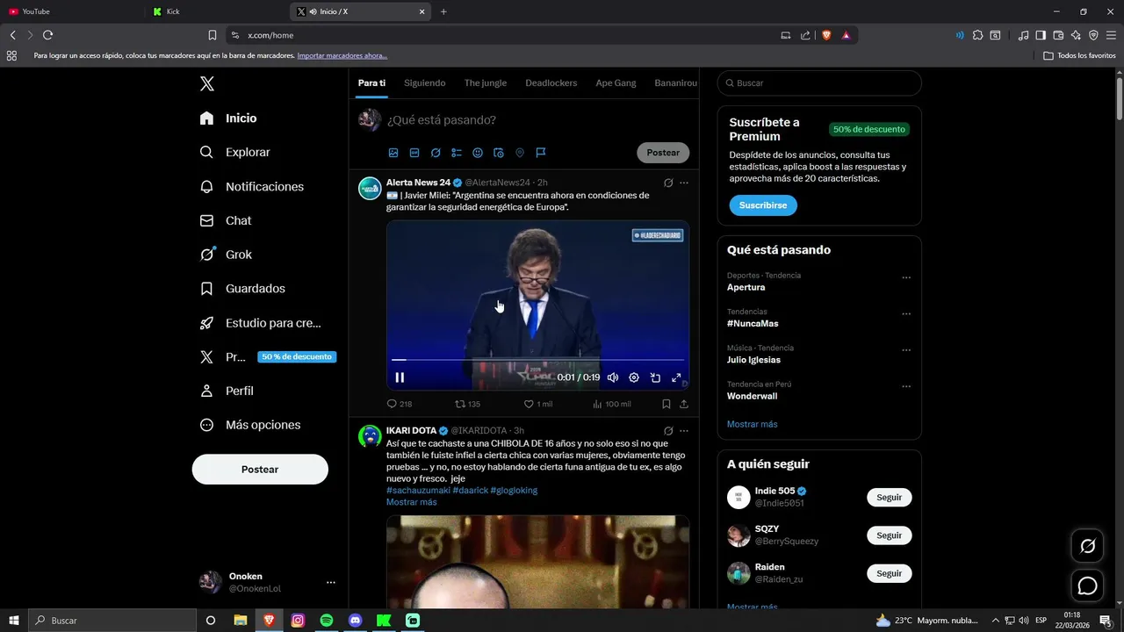
Task: Open the dots menu for the Apertura trend
Action: pyautogui.click(x=906, y=277)
